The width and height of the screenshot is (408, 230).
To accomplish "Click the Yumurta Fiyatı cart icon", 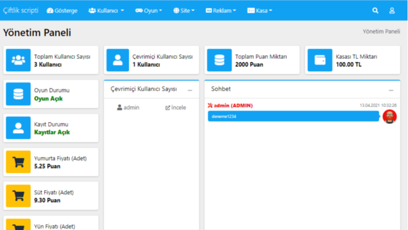I will tap(18, 162).
